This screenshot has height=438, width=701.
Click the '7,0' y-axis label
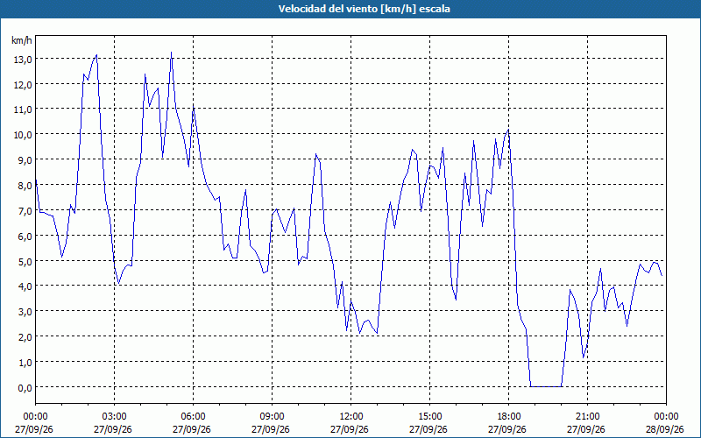tap(25, 211)
